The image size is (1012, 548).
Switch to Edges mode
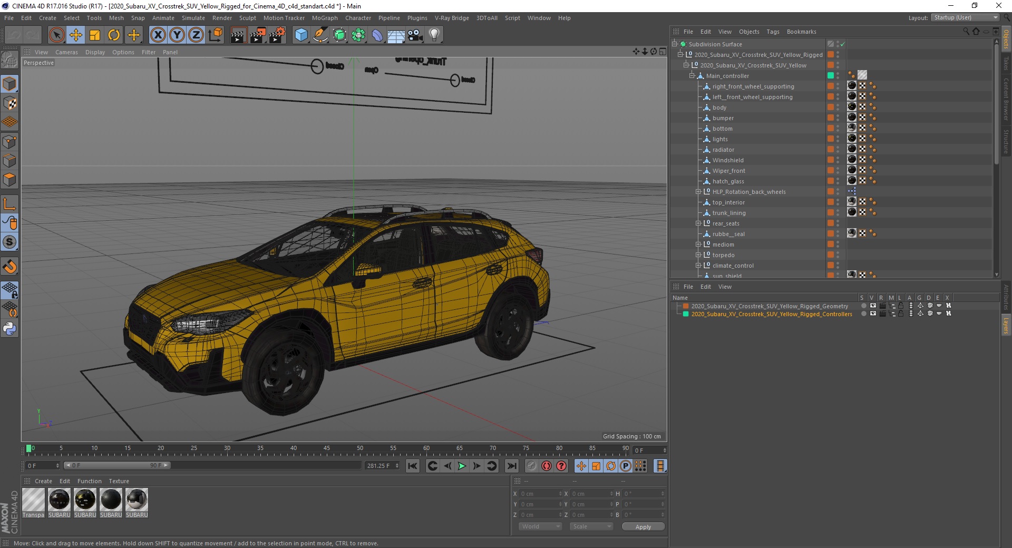pos(9,160)
